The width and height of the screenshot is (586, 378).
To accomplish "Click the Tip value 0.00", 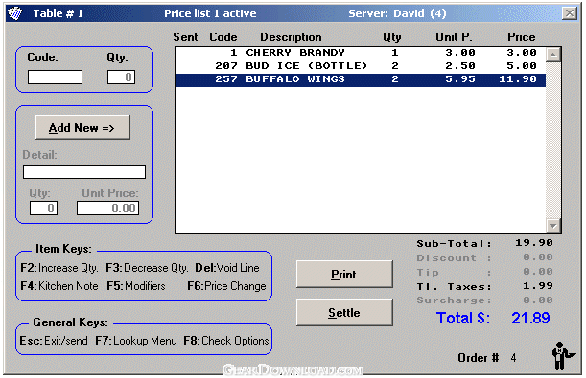I will [538, 272].
